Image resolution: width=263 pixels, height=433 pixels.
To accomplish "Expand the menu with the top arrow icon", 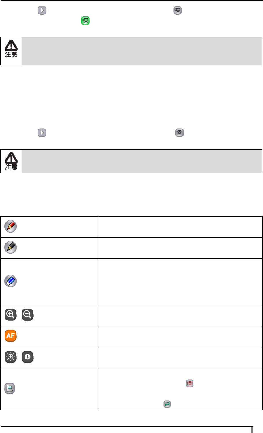I will coord(42,11).
